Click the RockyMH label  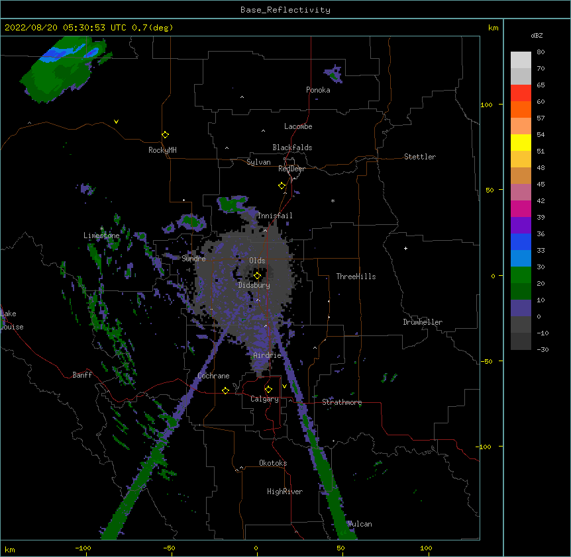pos(162,150)
